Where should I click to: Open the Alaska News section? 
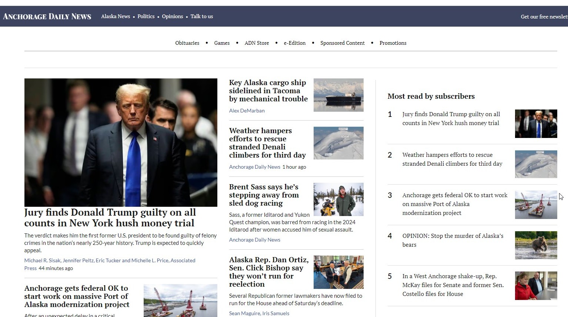[x=116, y=16]
